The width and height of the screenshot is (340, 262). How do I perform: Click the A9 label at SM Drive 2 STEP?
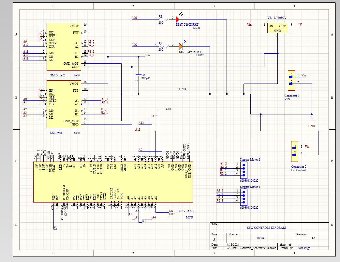(25, 42)
